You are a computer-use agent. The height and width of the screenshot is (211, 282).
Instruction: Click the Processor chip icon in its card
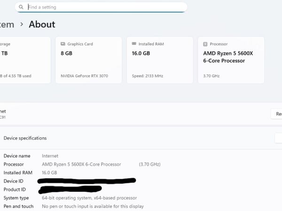205,44
